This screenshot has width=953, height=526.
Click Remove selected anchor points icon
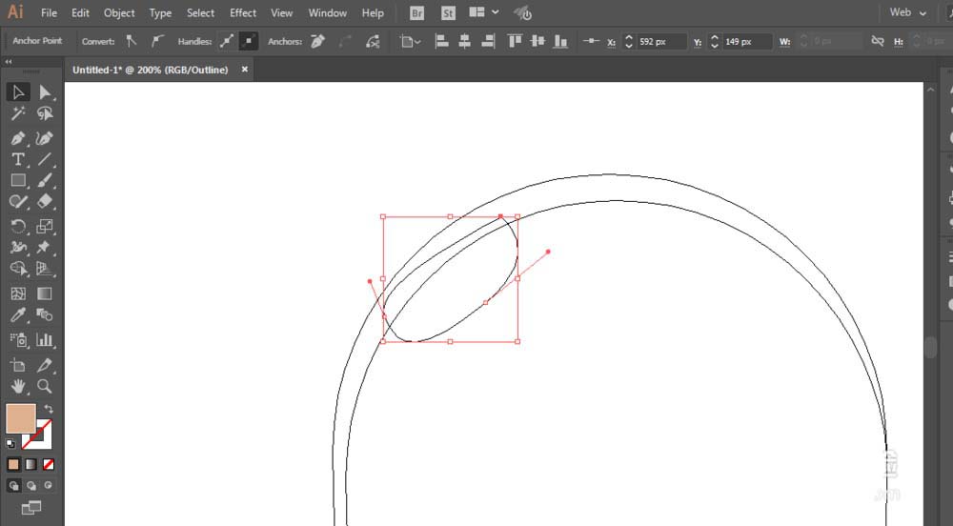(x=318, y=41)
